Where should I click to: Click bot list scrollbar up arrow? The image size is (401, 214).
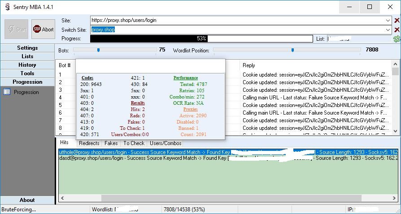(395, 64)
